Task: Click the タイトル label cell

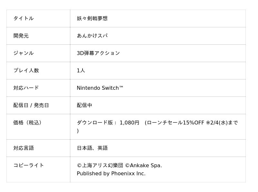Action: [24, 18]
